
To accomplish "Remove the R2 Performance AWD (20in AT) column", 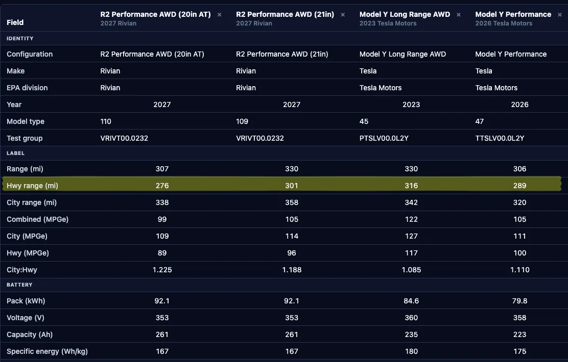I will click(x=219, y=15).
